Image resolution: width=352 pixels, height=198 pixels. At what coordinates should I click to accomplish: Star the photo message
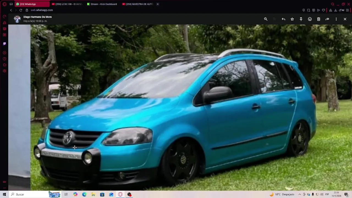pos(292,19)
